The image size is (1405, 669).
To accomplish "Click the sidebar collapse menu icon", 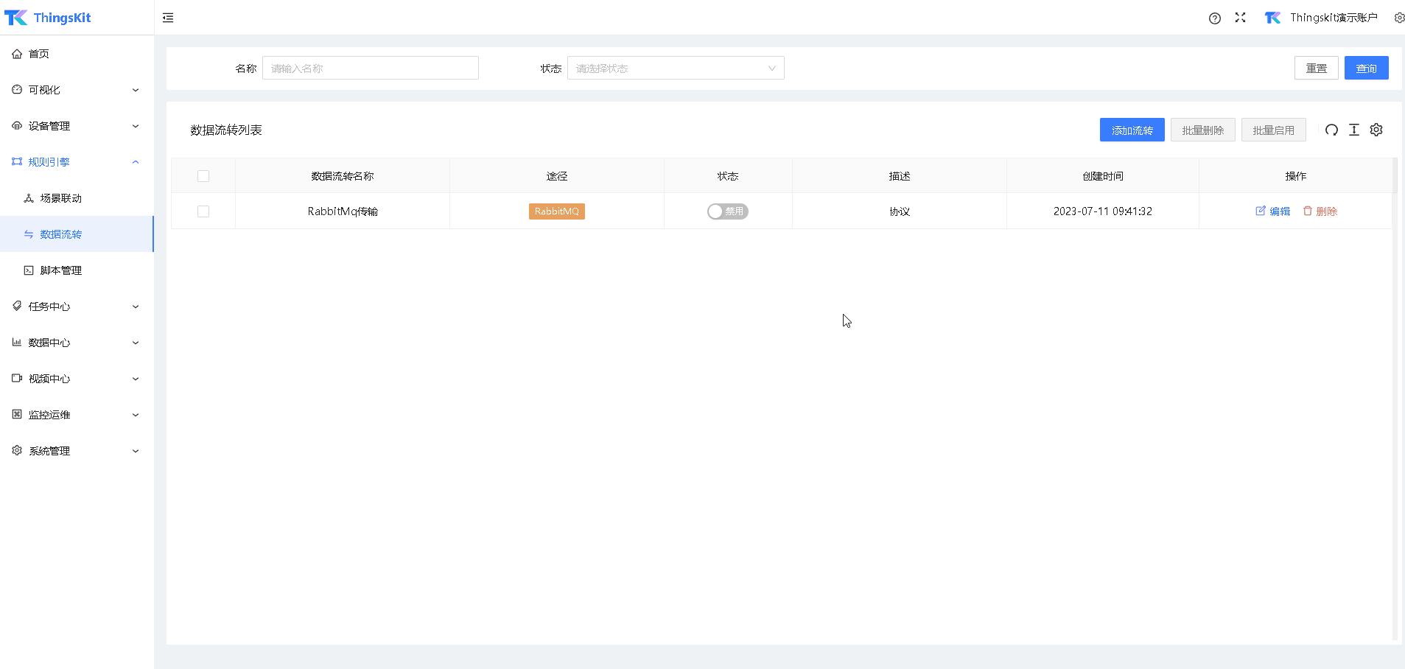I will [168, 18].
